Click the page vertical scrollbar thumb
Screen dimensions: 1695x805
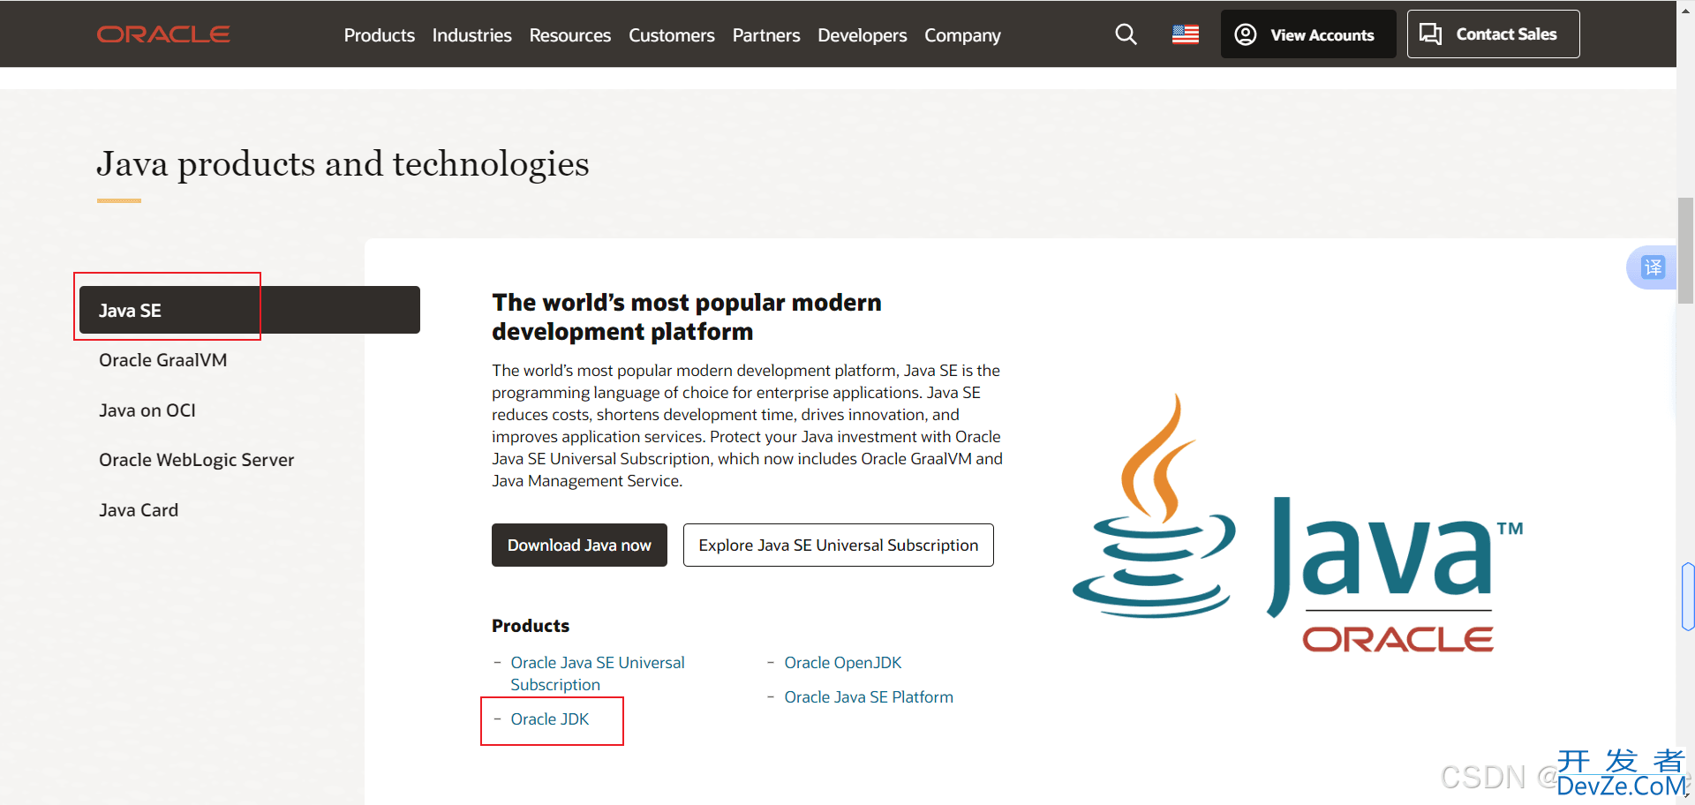point(1685,251)
